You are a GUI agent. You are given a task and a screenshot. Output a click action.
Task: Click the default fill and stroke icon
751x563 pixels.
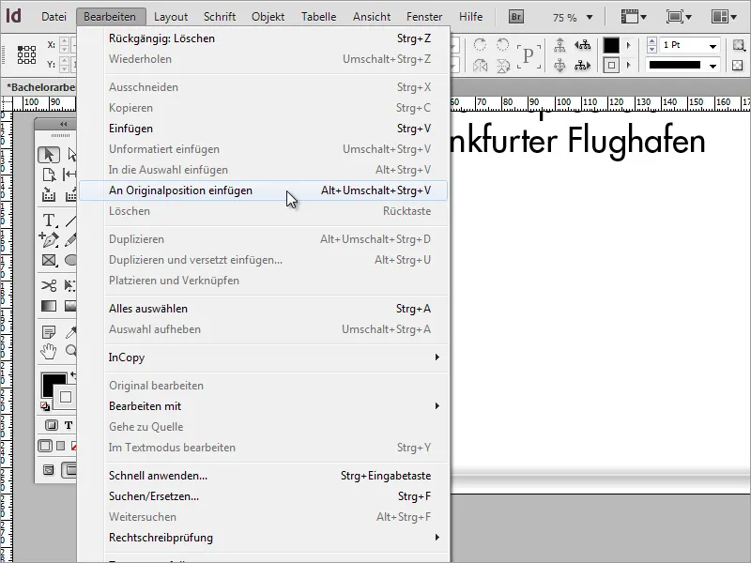click(x=45, y=407)
